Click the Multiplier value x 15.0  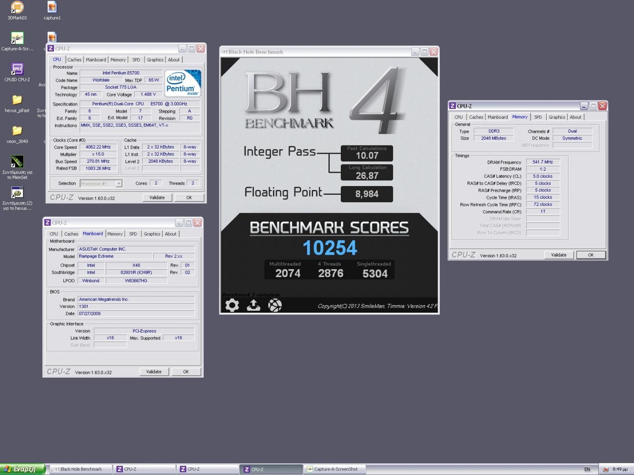click(x=98, y=154)
